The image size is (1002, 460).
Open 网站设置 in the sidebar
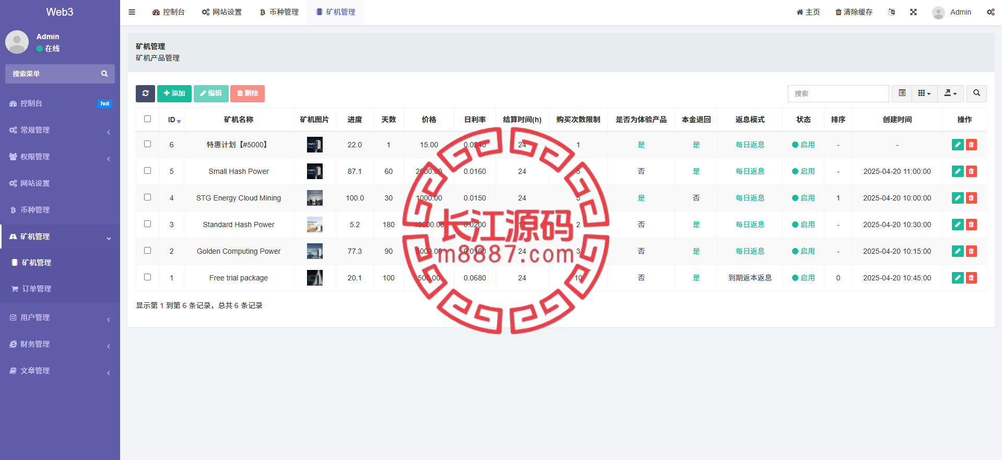[x=60, y=183]
